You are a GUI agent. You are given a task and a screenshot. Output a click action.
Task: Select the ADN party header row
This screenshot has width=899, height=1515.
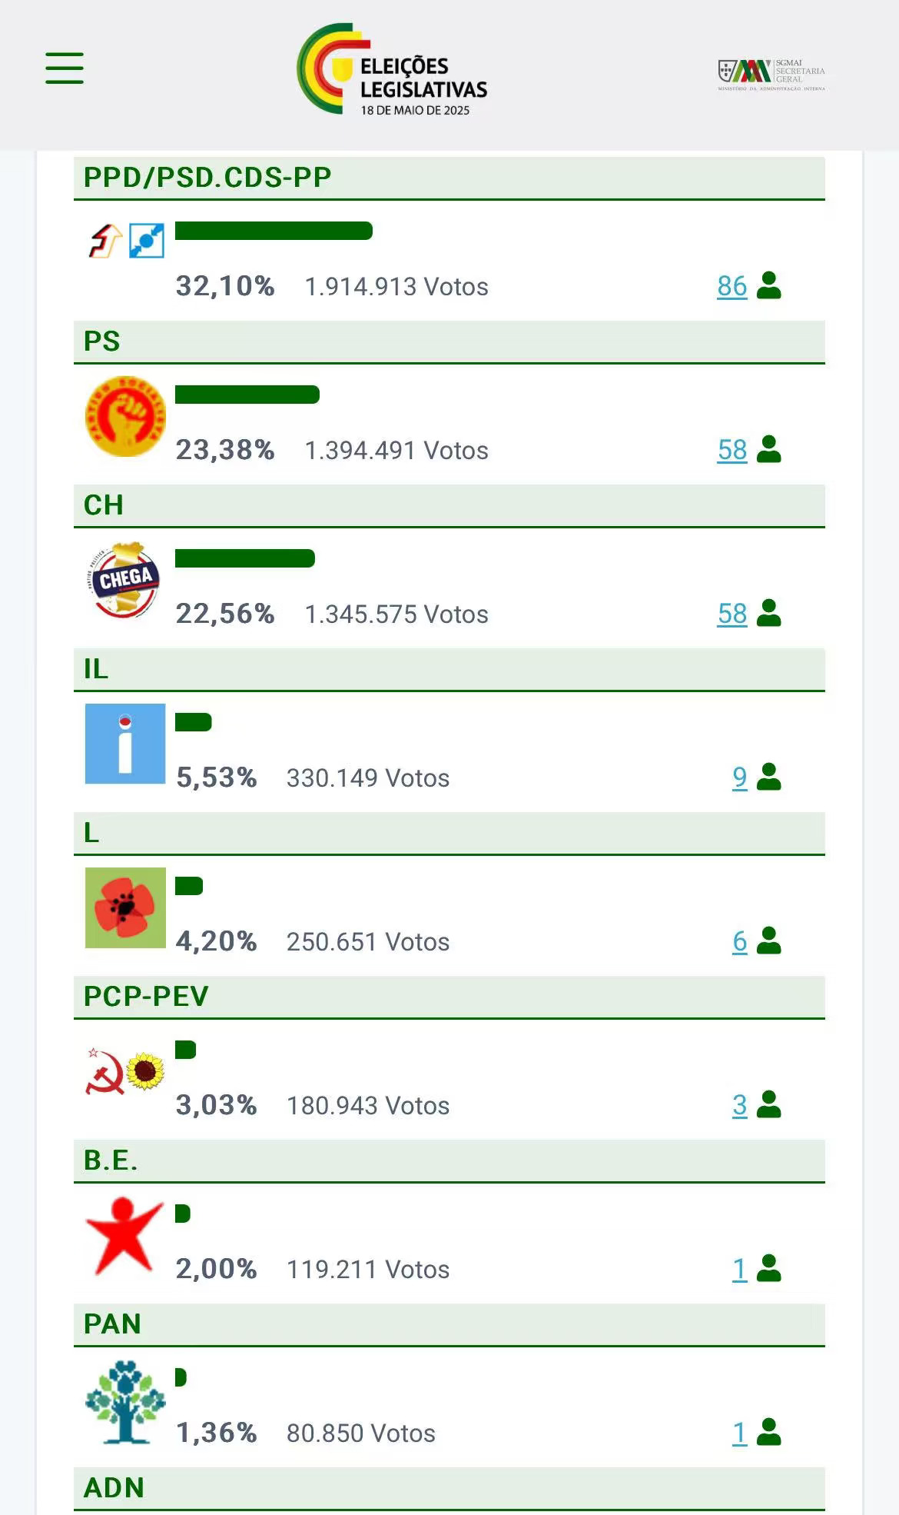(x=449, y=1488)
